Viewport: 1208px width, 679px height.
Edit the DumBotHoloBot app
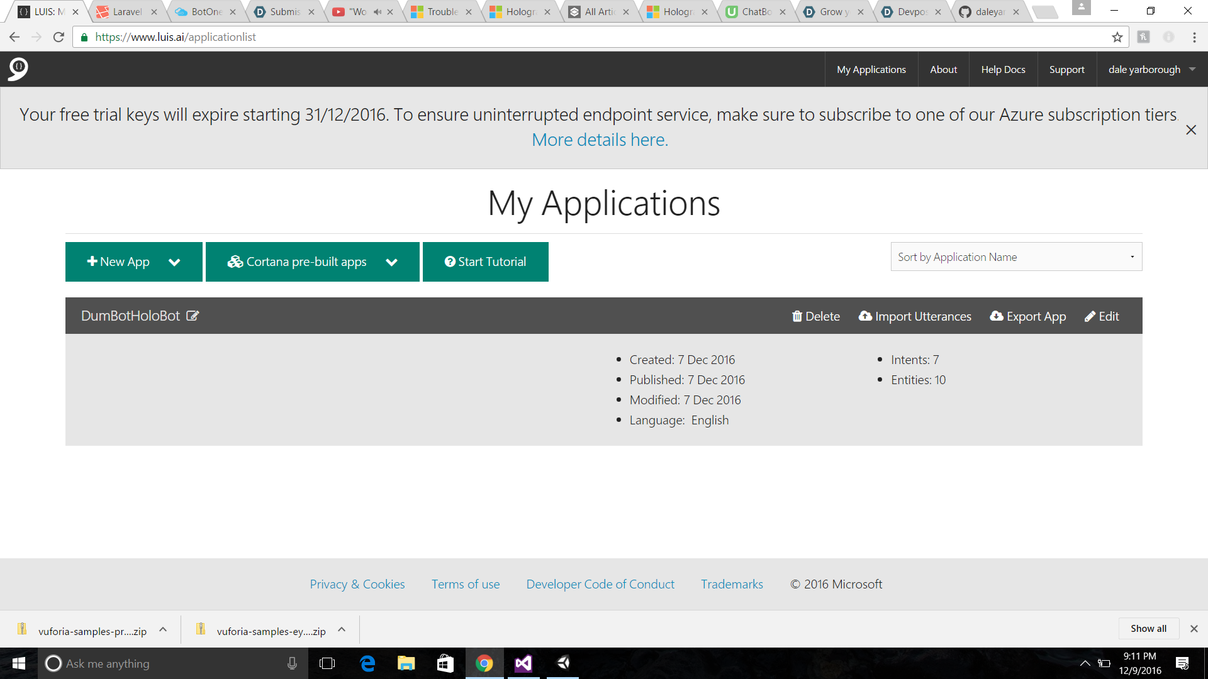(x=1102, y=316)
